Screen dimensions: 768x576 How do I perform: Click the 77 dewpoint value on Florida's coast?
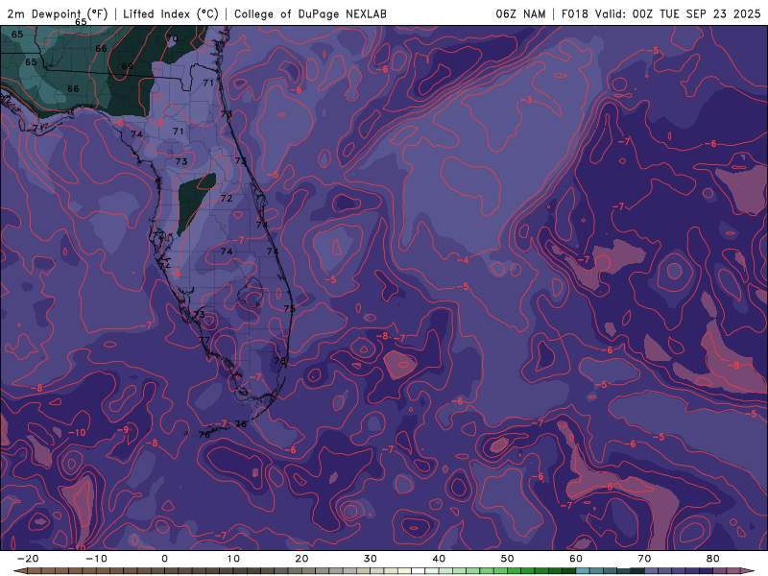click(204, 340)
